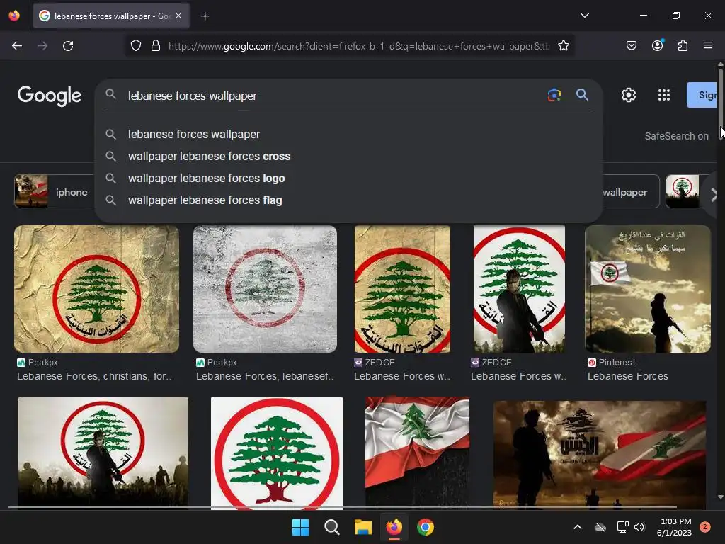
Task: Open the network status tray icon
Action: (623, 527)
